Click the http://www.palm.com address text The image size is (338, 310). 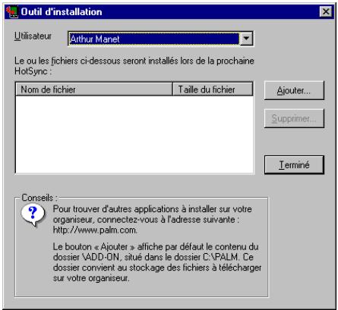pyautogui.click(x=95, y=230)
